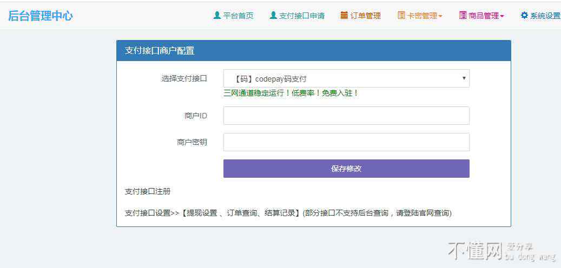561x268 pixels.
Task: Expand the 商品管理 dropdown caret
Action: [x=502, y=16]
